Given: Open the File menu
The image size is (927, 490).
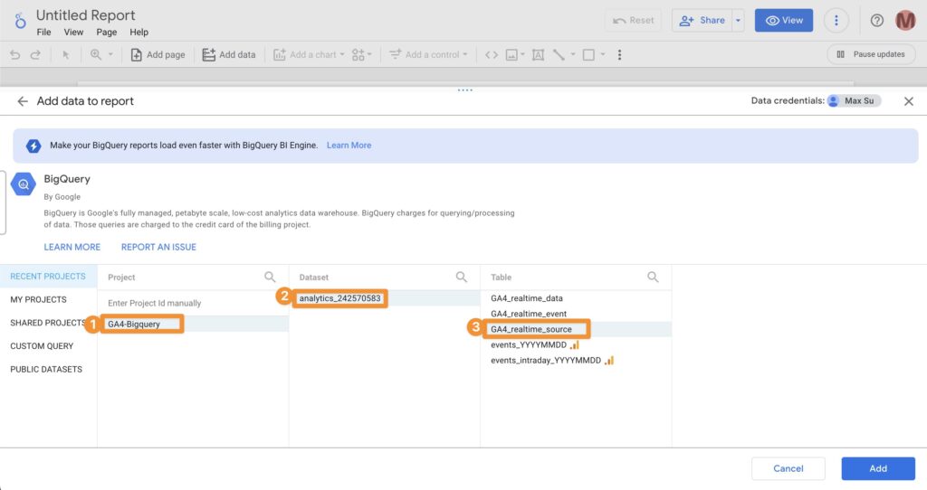Looking at the screenshot, I should click(x=43, y=32).
